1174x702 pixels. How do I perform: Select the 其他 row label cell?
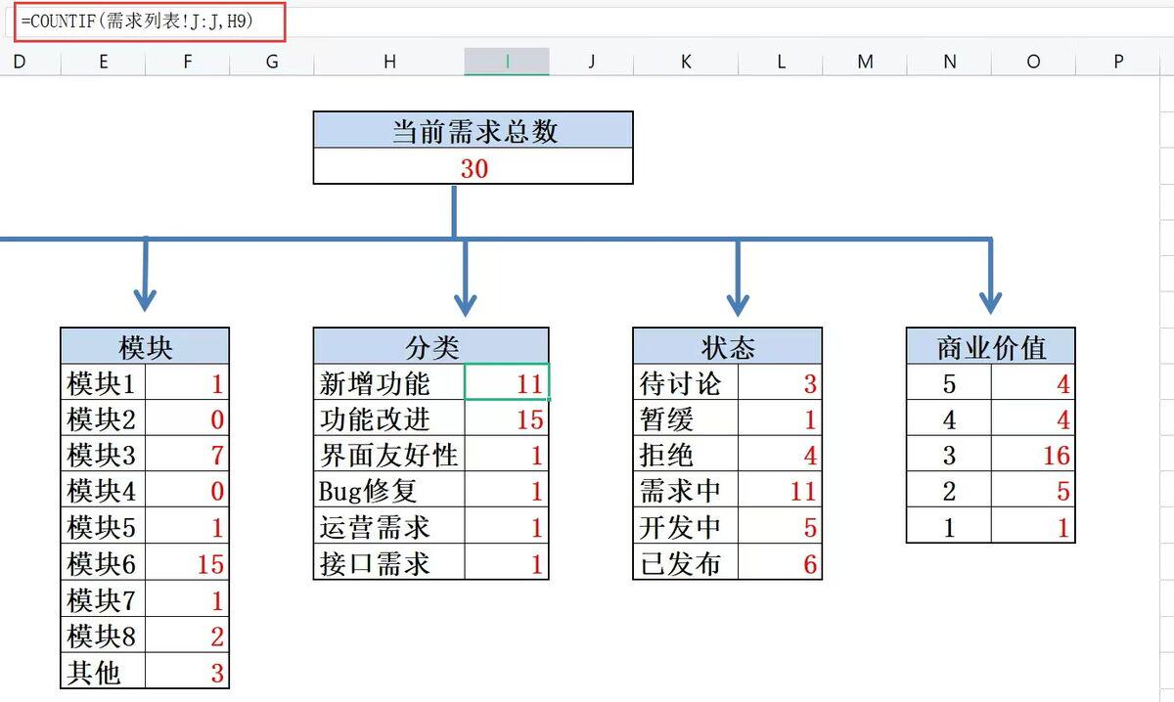coord(103,673)
